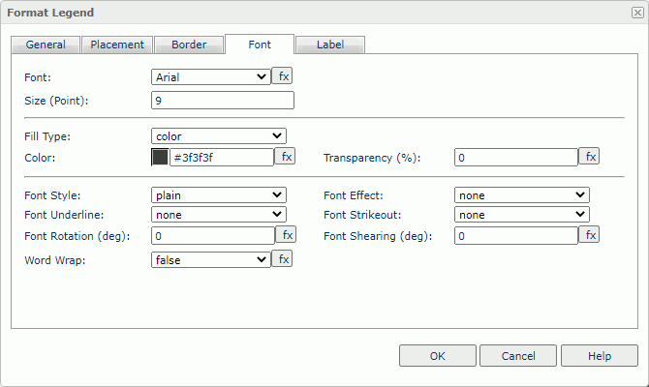Screen dimensions: 649x387
Task: Open the Font Effect dropdown
Action: coord(521,194)
